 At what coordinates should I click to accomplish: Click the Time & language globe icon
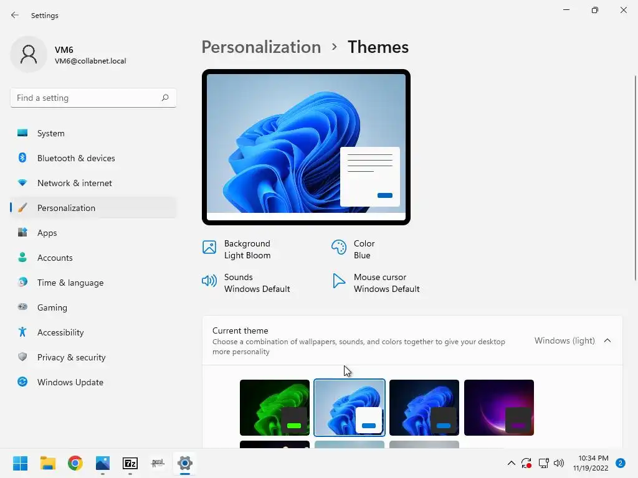(x=22, y=282)
